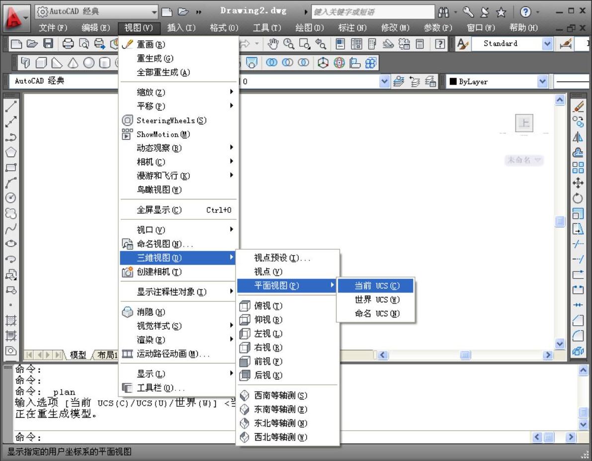Click the 上 face of ViewCube
Viewport: 592px width, 461px height.
click(524, 123)
